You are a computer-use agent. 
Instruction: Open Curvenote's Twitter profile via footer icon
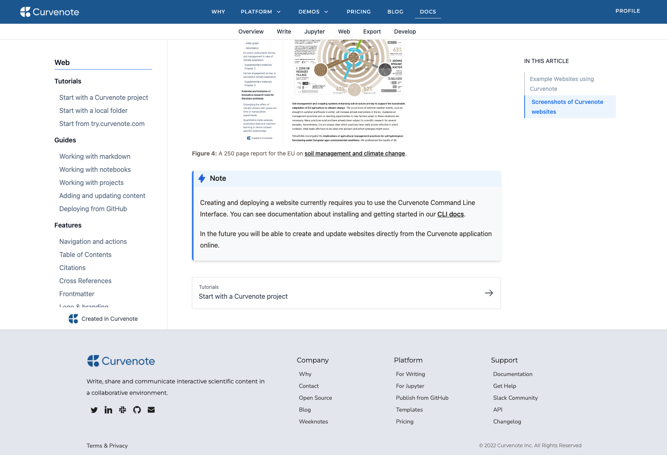coord(94,410)
